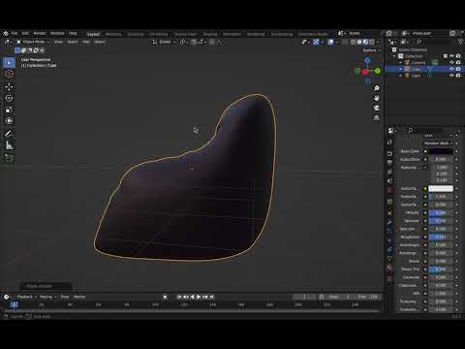Image resolution: width=465 pixels, height=349 pixels.
Task: Select the Move tool
Action: [x=9, y=87]
